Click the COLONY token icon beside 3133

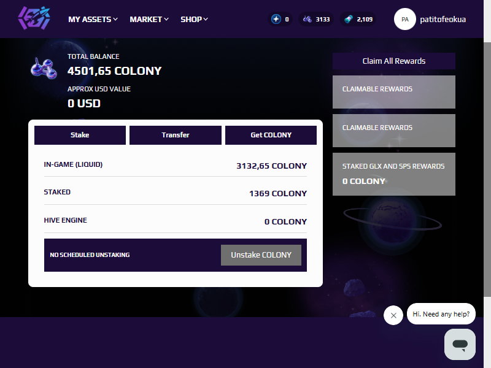pos(307,20)
